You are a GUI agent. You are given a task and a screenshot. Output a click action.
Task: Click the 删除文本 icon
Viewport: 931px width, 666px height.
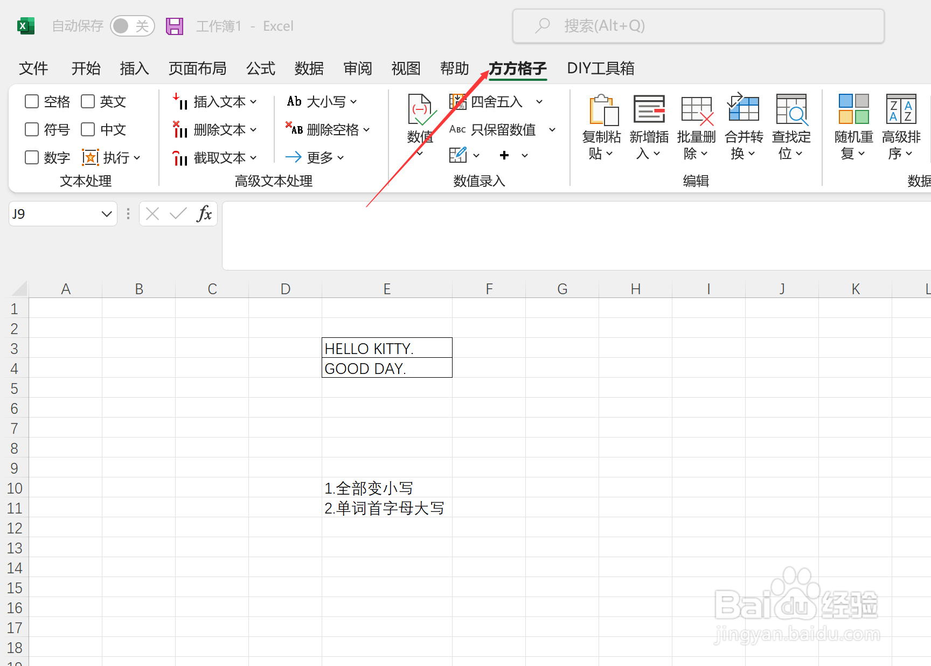tap(180, 130)
